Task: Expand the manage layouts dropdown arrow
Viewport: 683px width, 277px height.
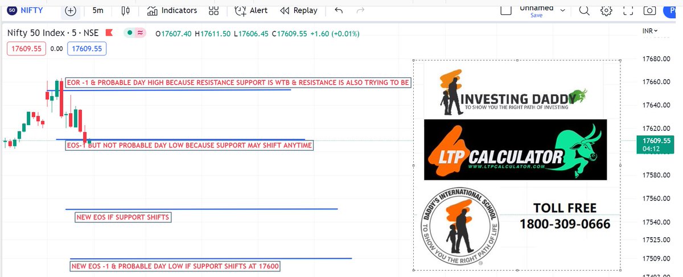Action: pos(563,10)
